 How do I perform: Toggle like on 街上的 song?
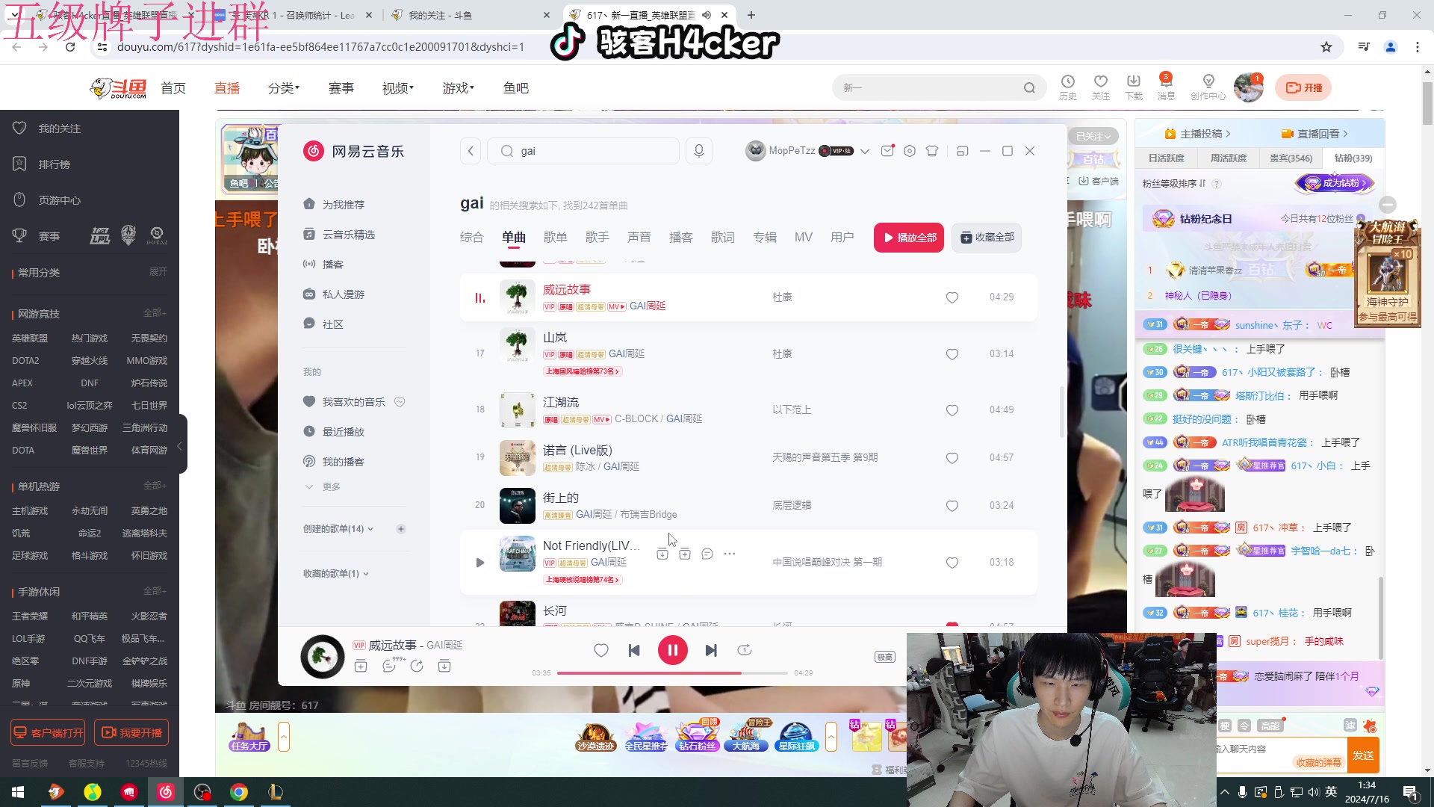[x=952, y=506]
